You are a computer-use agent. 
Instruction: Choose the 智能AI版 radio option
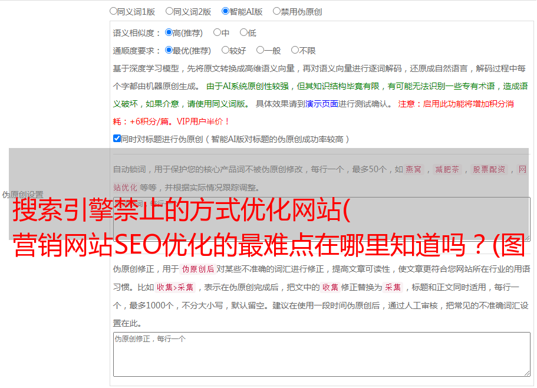click(x=225, y=11)
